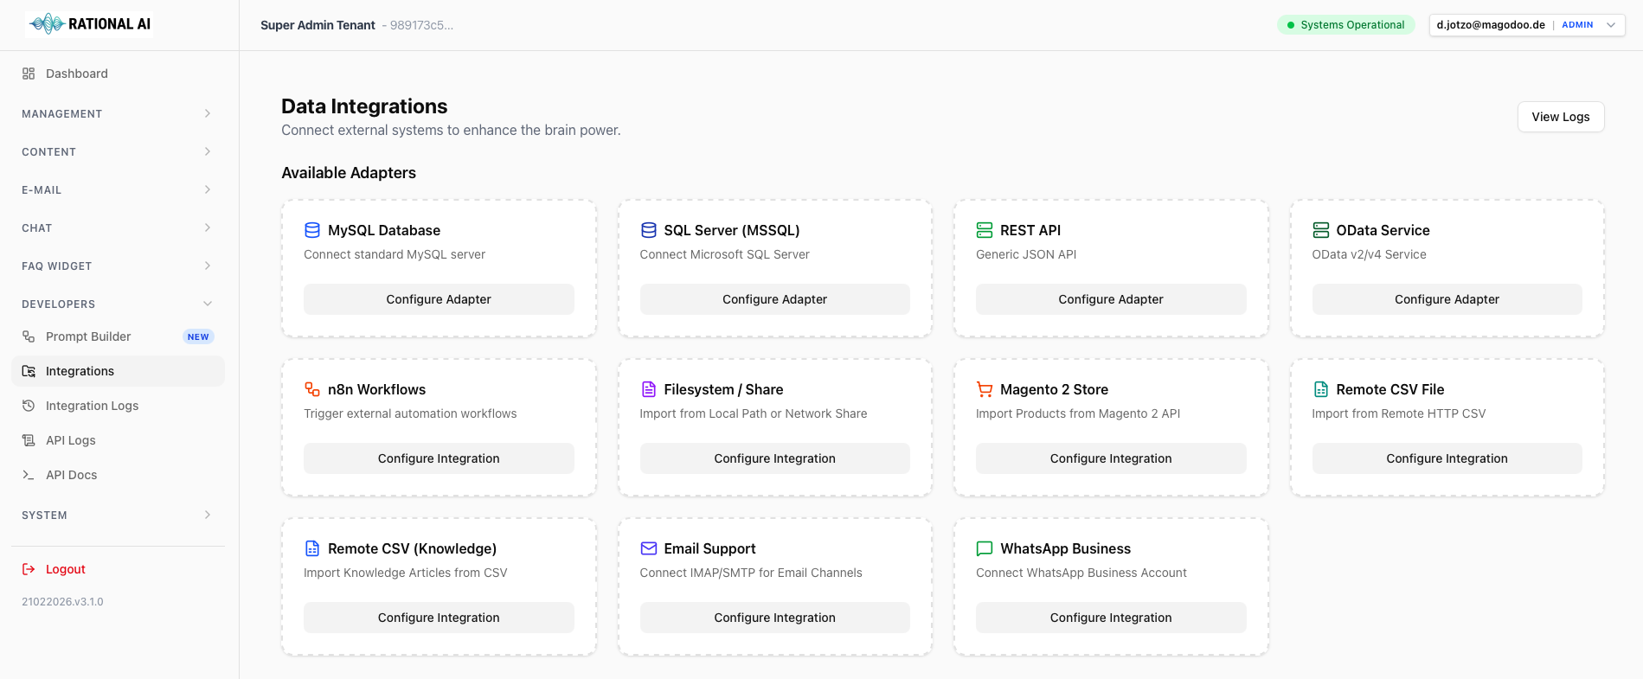
Task: Configure the Email Support integration
Action: pos(774,618)
